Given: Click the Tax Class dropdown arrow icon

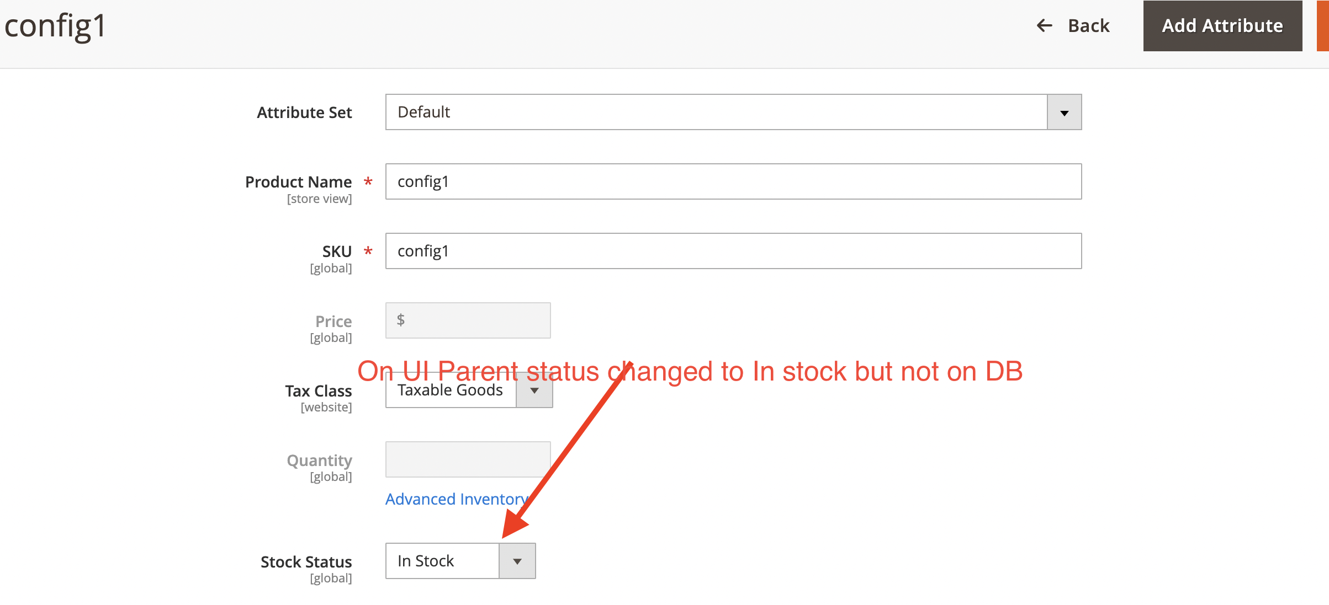Looking at the screenshot, I should pyautogui.click(x=534, y=390).
